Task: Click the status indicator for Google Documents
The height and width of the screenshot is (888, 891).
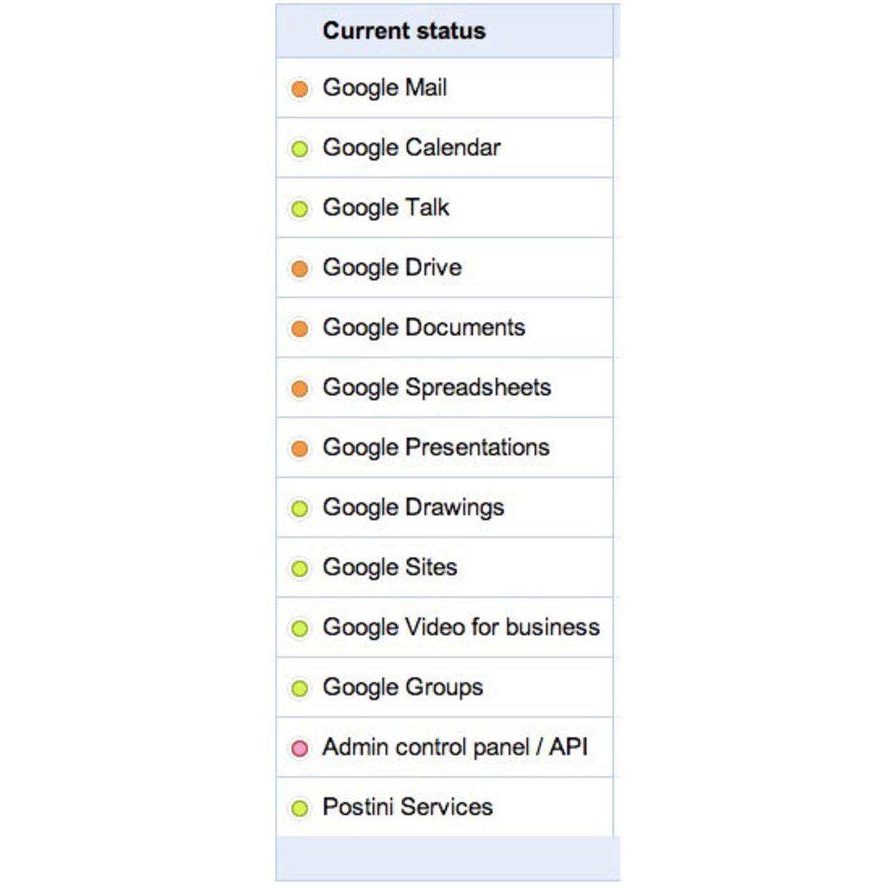Action: 300,327
